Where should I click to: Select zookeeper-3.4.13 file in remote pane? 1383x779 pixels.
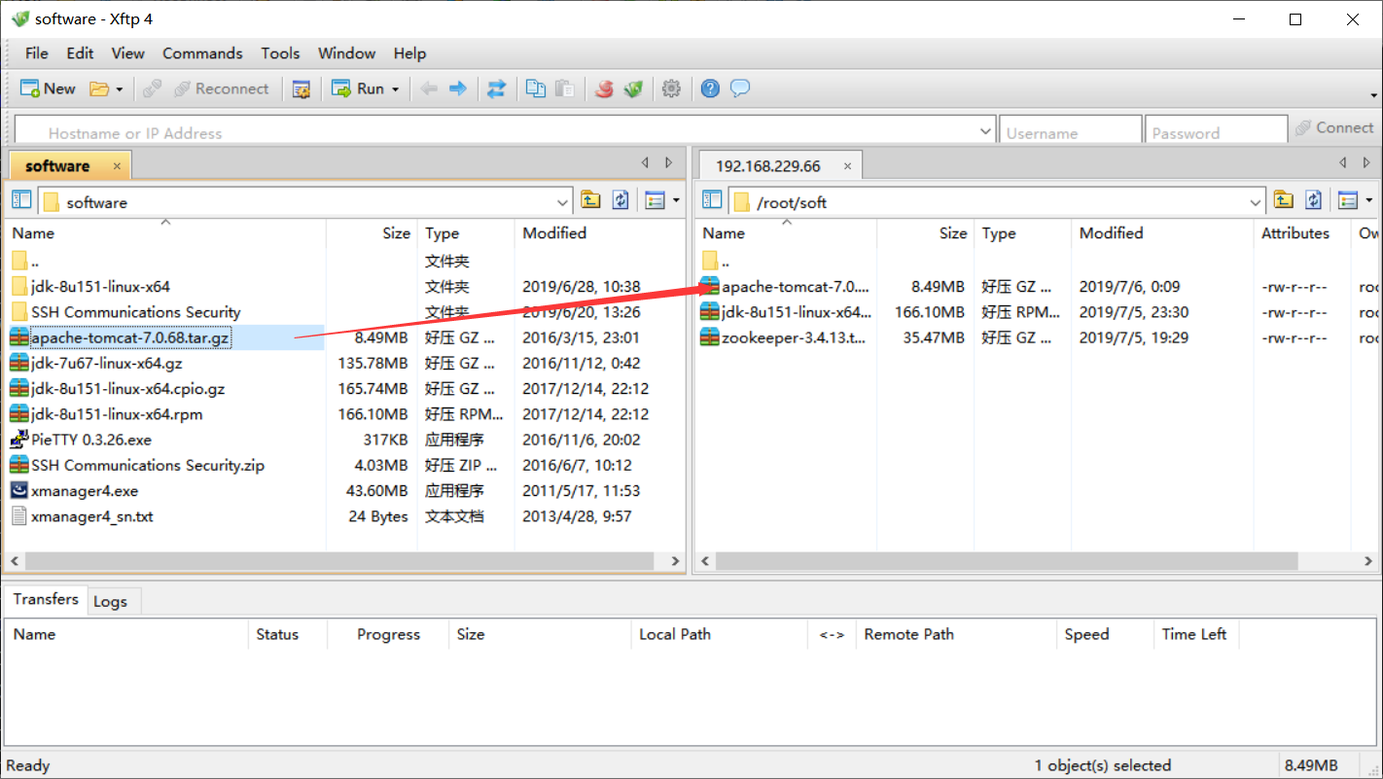pyautogui.click(x=794, y=337)
